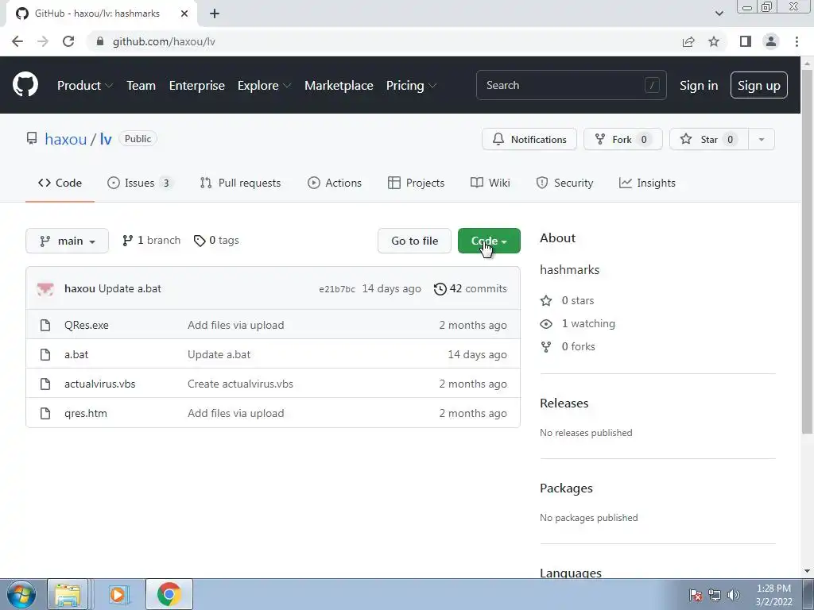
Task: Click the GitHub Octocat logo
Action: (25, 84)
